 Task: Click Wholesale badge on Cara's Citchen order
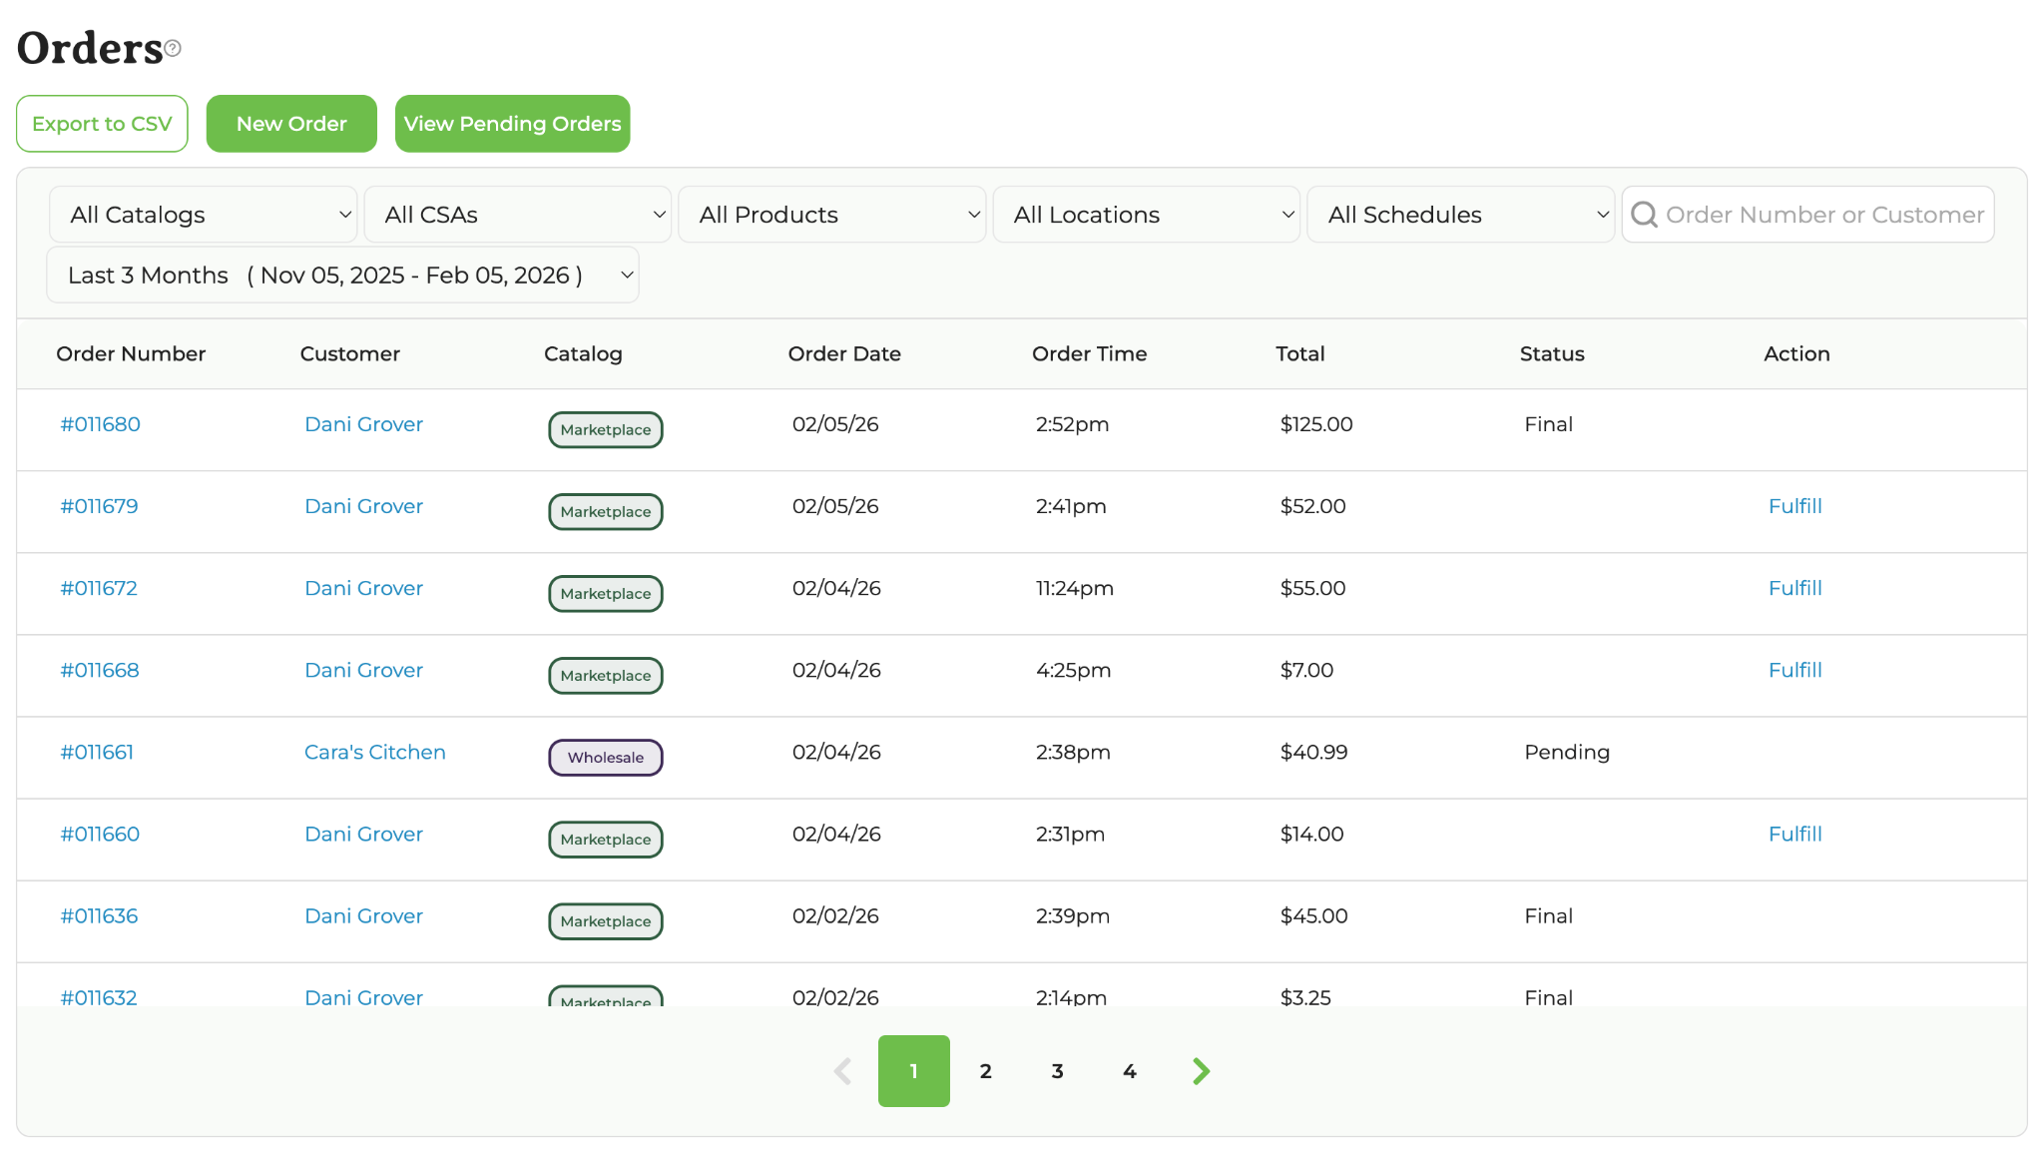(x=605, y=758)
